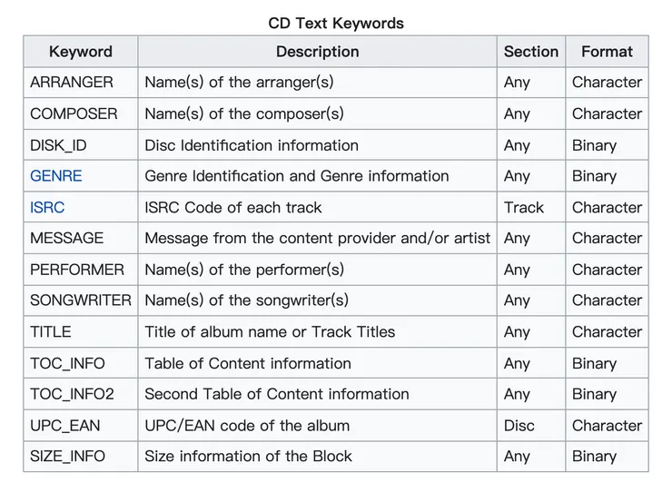This screenshot has width=672, height=492.
Task: Click 'Size information of the Block' description
Action: pyautogui.click(x=248, y=456)
